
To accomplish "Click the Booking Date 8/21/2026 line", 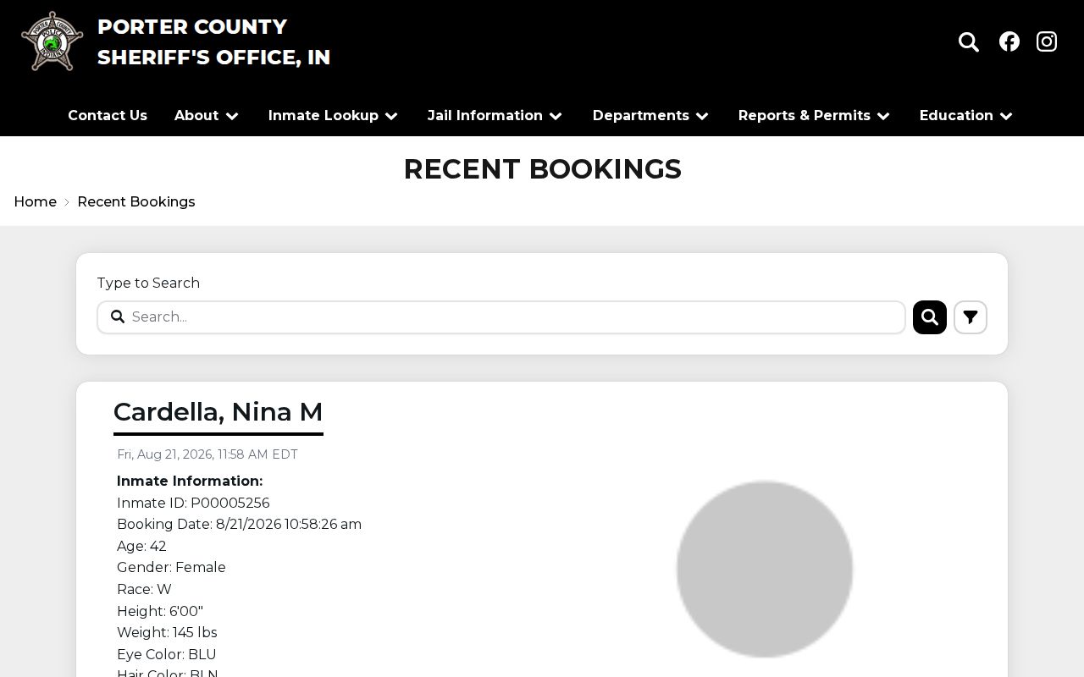I will 239,525.
